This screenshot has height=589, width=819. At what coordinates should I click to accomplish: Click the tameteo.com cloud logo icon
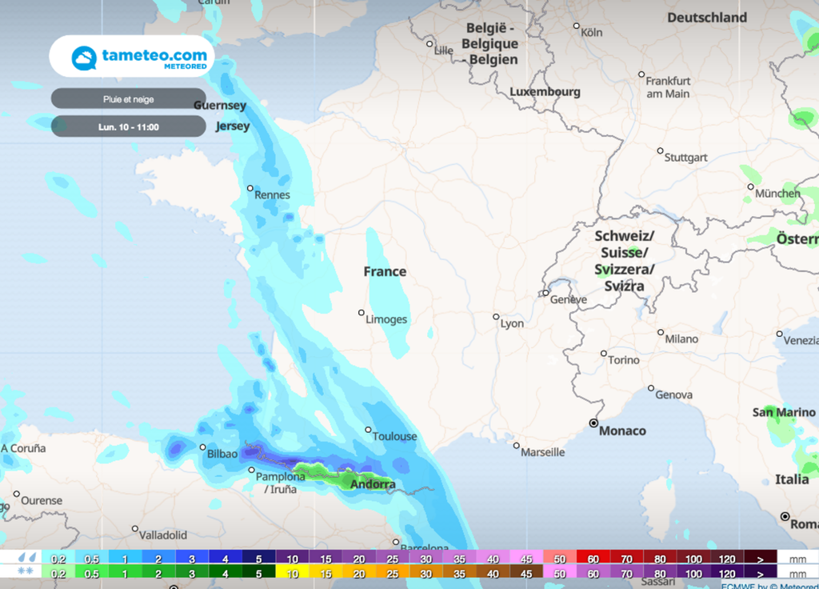[x=84, y=58]
